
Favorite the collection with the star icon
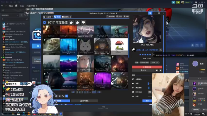click(x=71, y=23)
